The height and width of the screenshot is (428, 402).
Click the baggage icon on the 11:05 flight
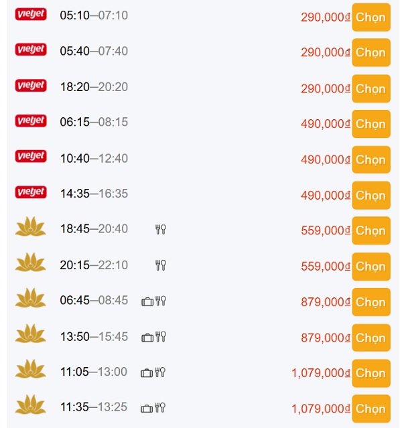(147, 372)
